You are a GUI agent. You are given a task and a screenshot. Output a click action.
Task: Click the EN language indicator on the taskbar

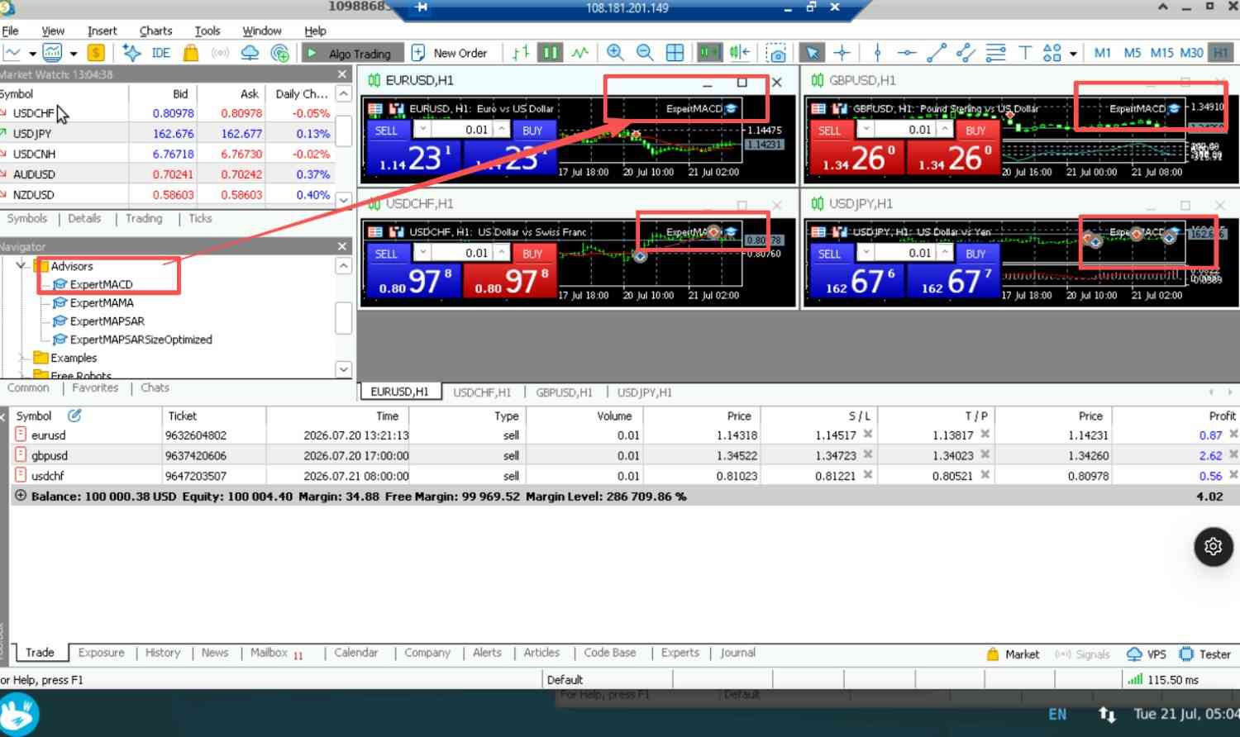click(1057, 715)
